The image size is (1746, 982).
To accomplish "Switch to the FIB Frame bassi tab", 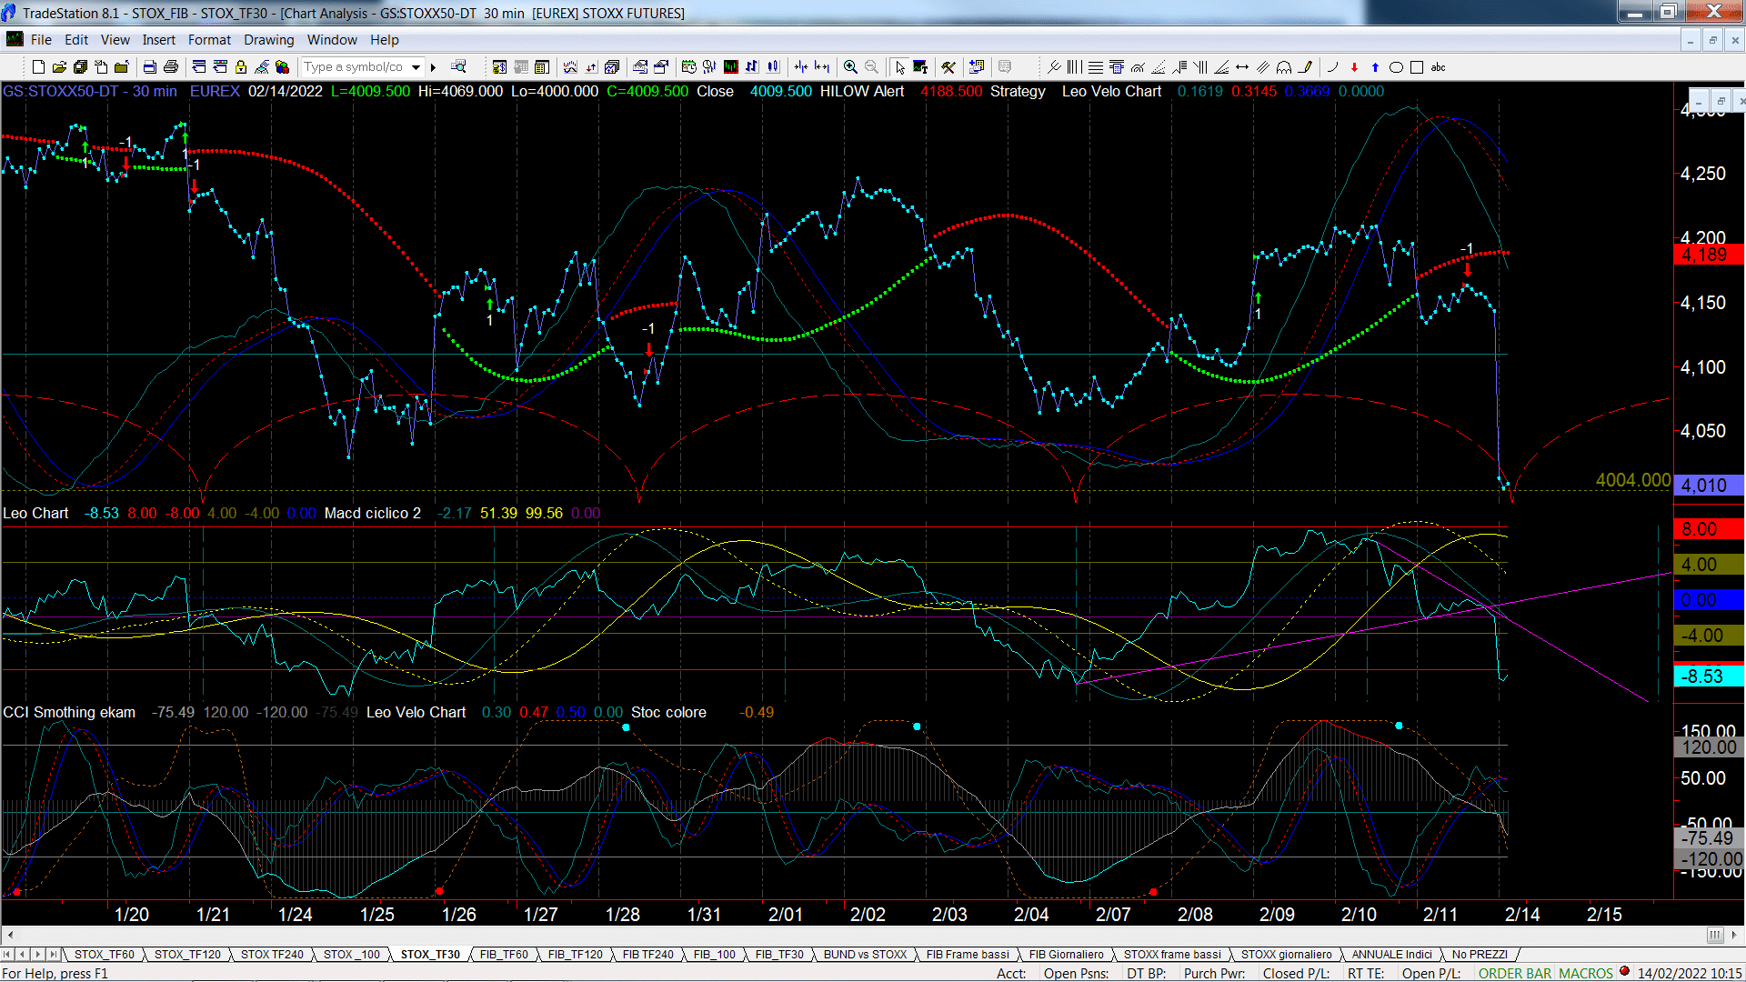I will tap(968, 955).
